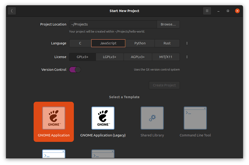Screen dimensions: 249x165
Task: Select the Command Line Tool template
Action: (195, 122)
